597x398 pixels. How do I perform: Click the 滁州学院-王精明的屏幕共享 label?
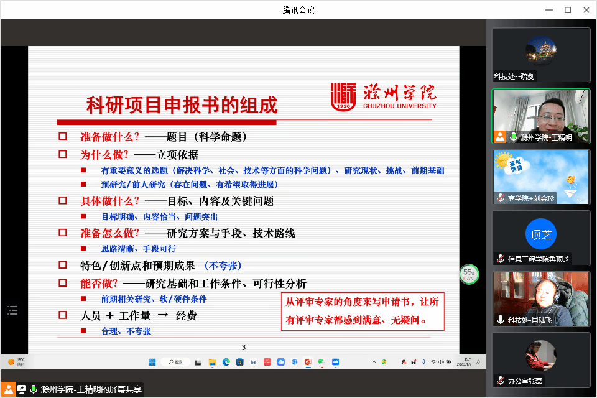tap(91, 389)
